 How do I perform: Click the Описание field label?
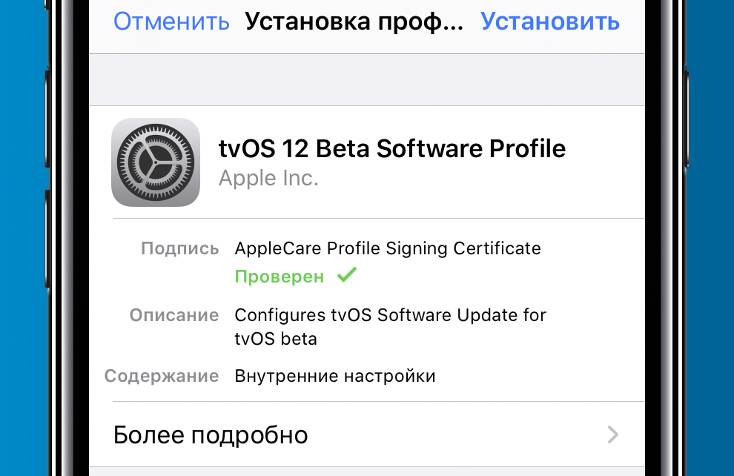pyautogui.click(x=174, y=315)
